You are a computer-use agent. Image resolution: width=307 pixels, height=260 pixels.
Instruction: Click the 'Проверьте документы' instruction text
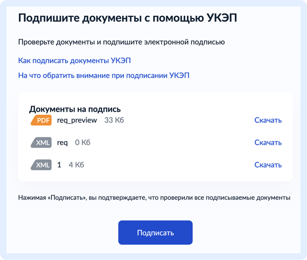point(121,42)
